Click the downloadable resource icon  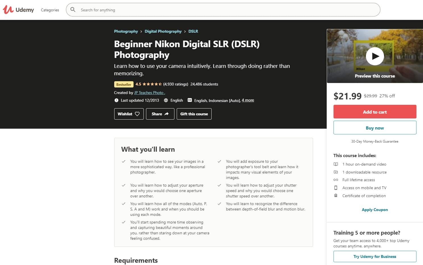click(336, 172)
